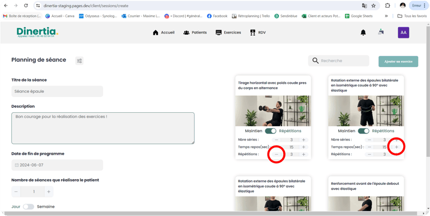The image size is (430, 216).
Task: Open the RDV navigation item
Action: (258, 32)
